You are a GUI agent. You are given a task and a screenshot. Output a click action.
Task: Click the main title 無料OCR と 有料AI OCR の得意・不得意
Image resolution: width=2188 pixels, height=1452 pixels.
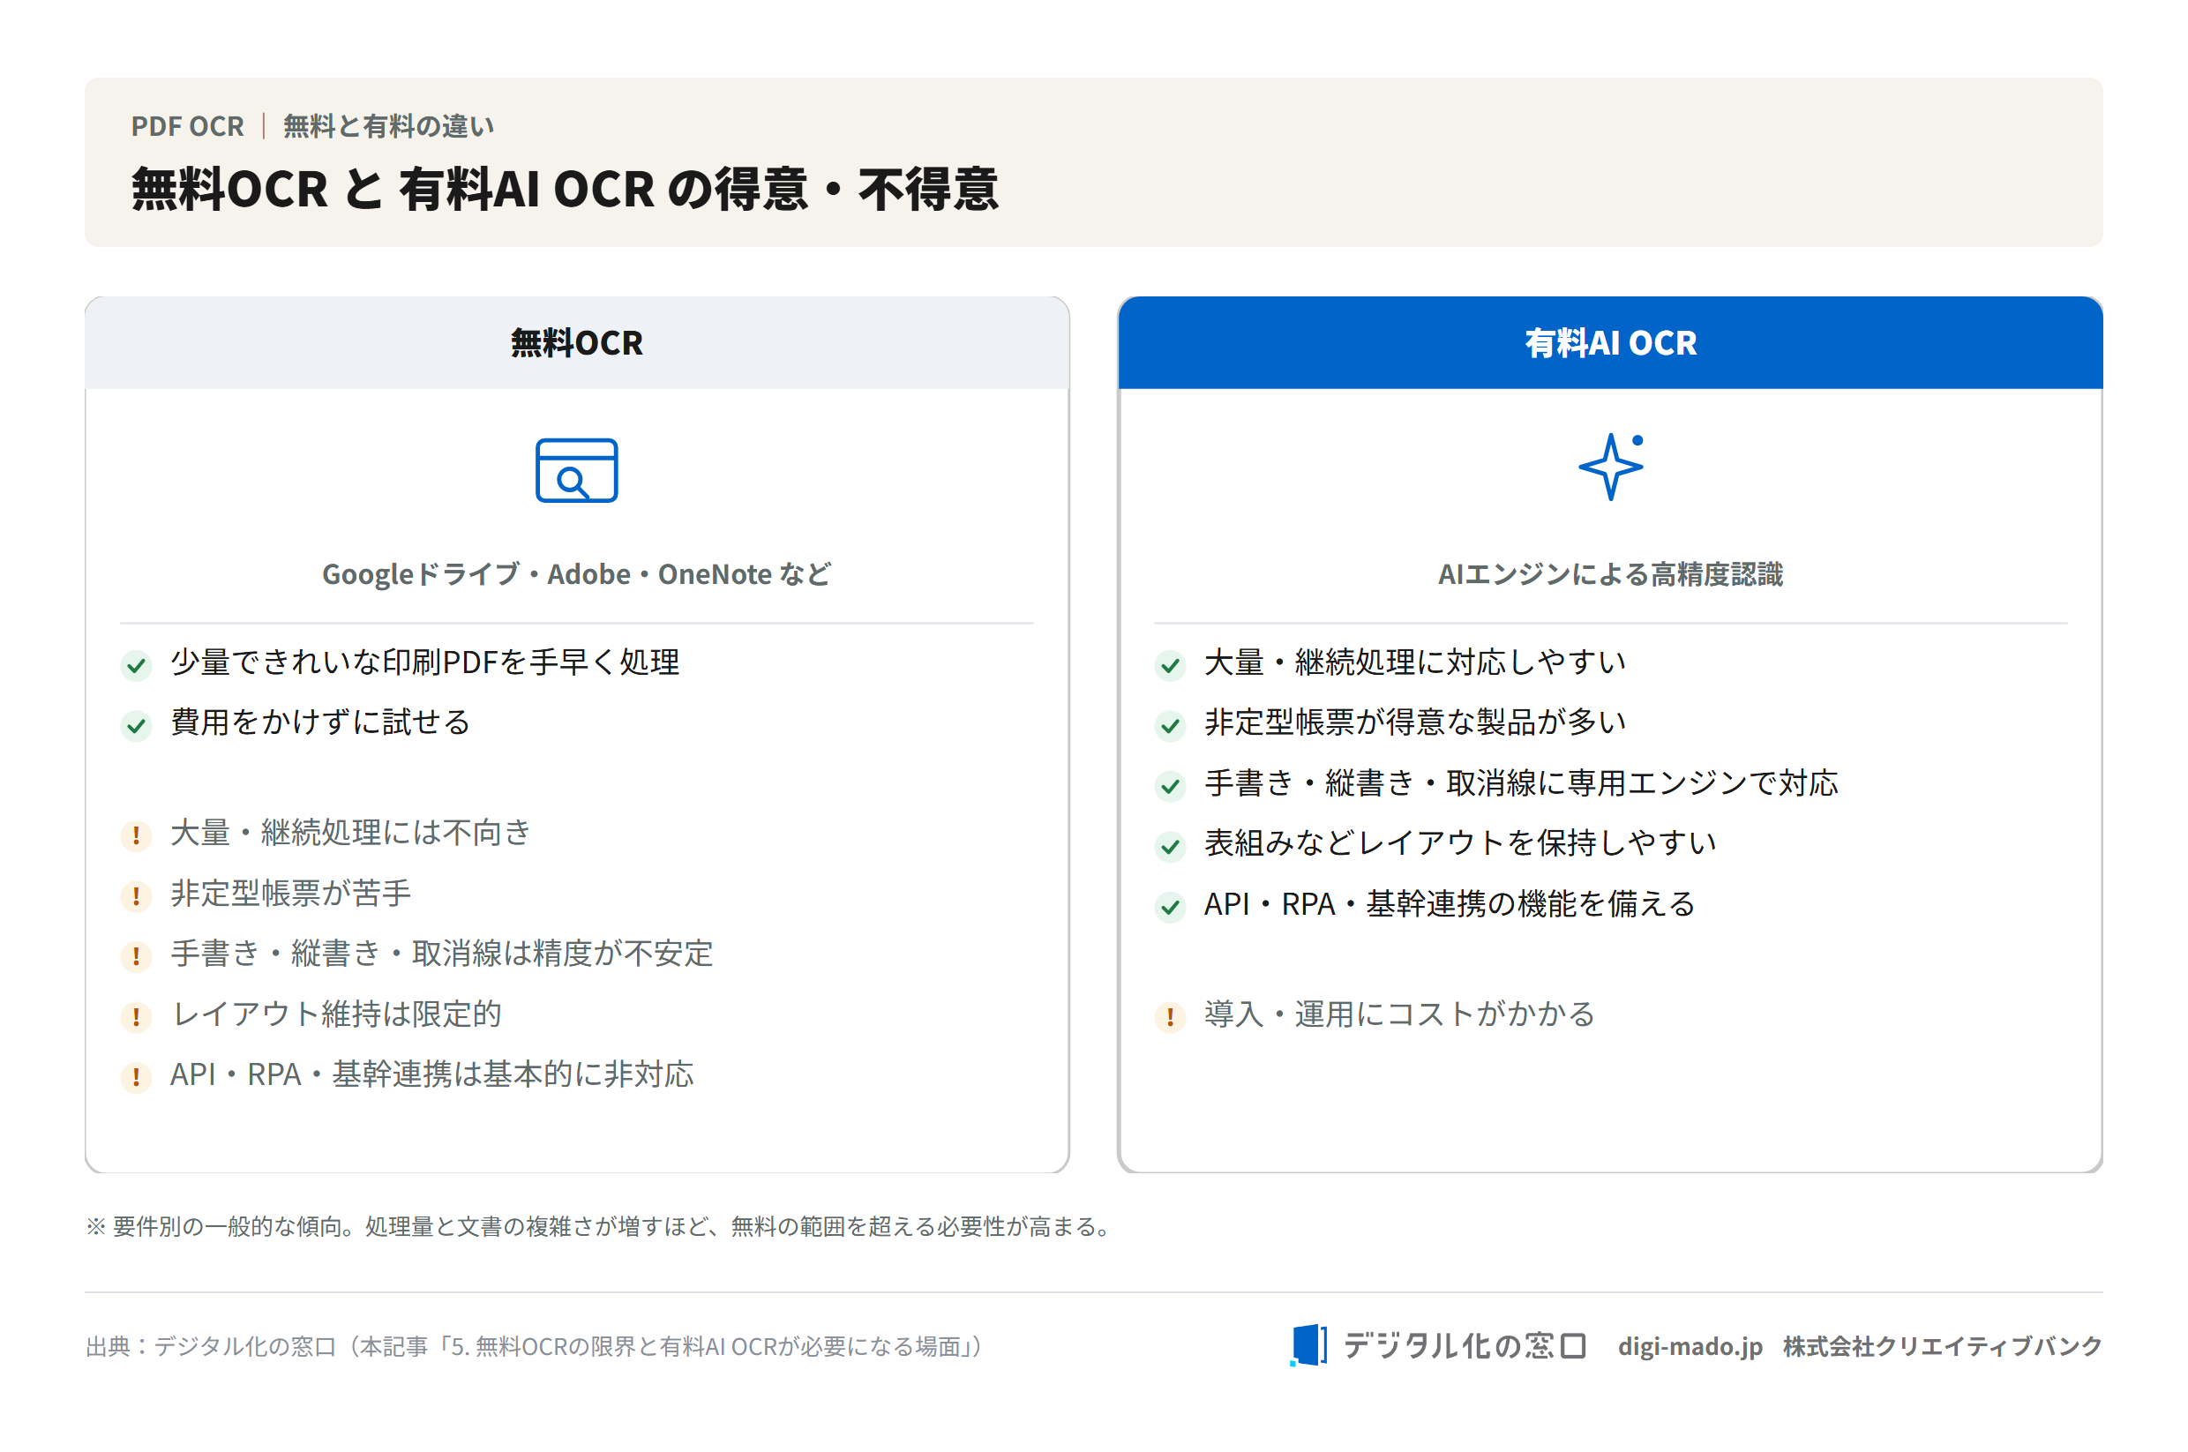coord(565,189)
